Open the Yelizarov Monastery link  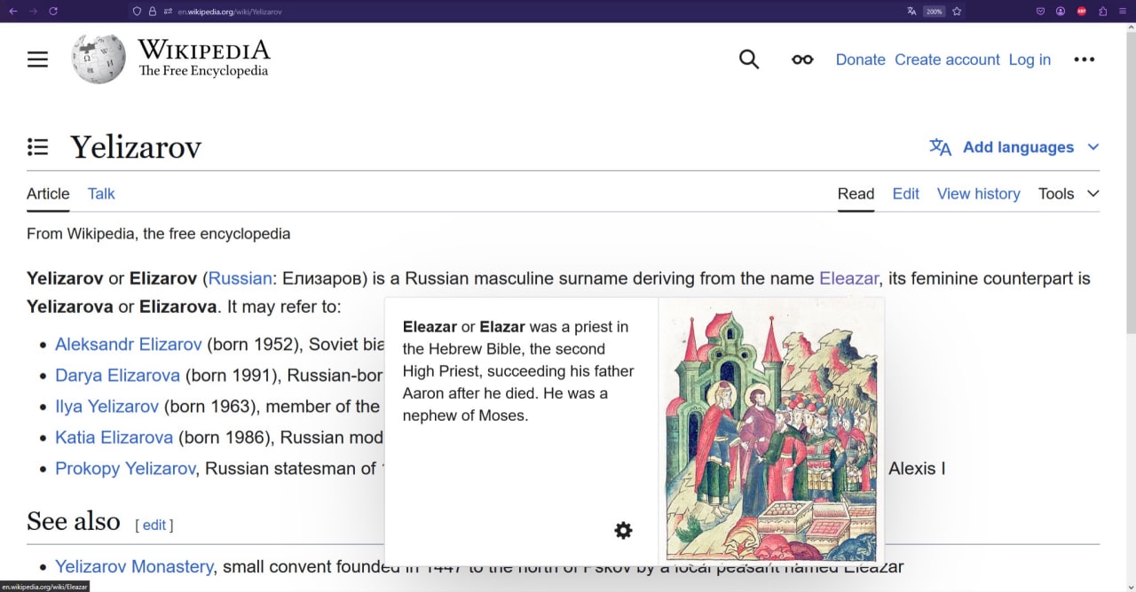(x=134, y=566)
